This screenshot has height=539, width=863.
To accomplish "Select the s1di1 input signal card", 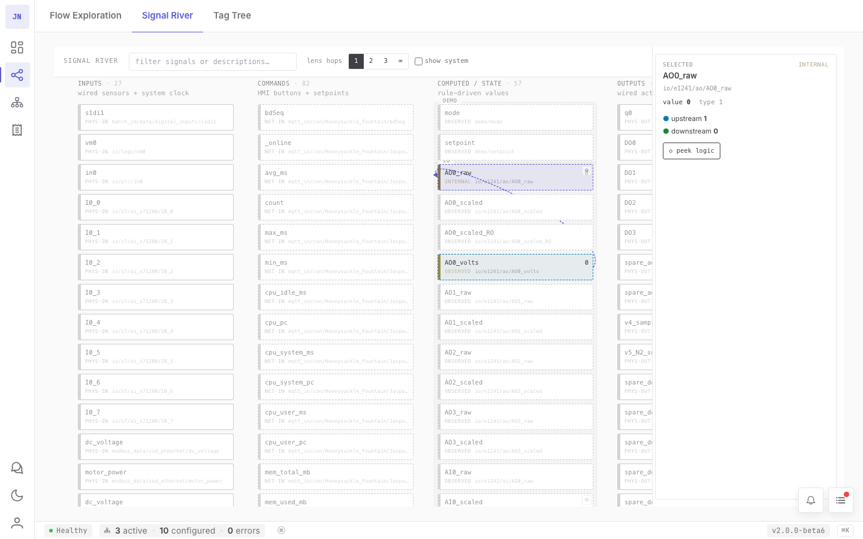I will click(x=156, y=117).
